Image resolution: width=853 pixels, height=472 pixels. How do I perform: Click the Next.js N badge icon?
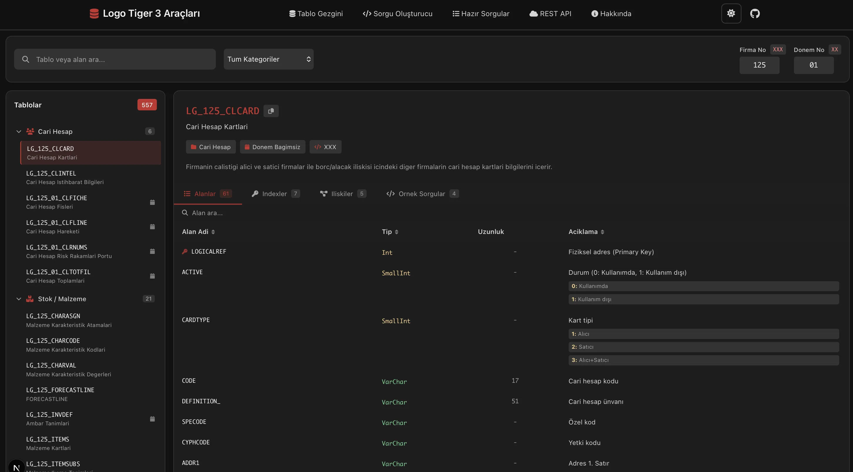tap(16, 467)
